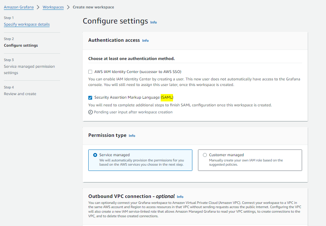This screenshot has width=326, height=226.
Task: Click chevron arrow after Amazon Grafana breadcrumb
Action: click(x=38, y=7)
